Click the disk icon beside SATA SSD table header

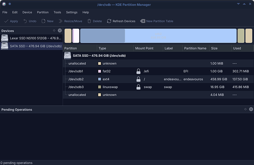coord(67,56)
